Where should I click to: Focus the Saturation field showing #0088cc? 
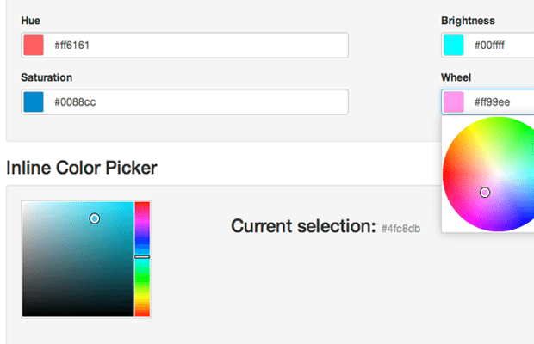coord(198,101)
